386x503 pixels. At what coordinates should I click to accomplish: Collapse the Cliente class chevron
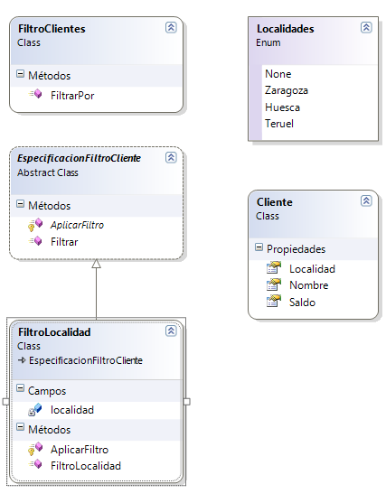[366, 201]
